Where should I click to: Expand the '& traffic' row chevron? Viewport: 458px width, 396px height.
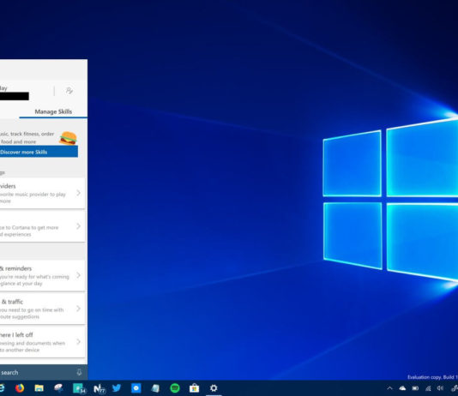(x=78, y=309)
